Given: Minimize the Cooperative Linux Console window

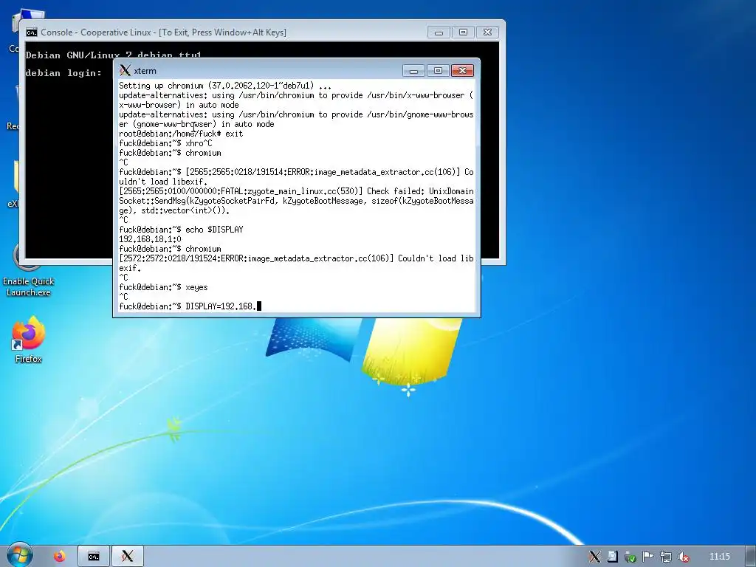Looking at the screenshot, I should [439, 32].
